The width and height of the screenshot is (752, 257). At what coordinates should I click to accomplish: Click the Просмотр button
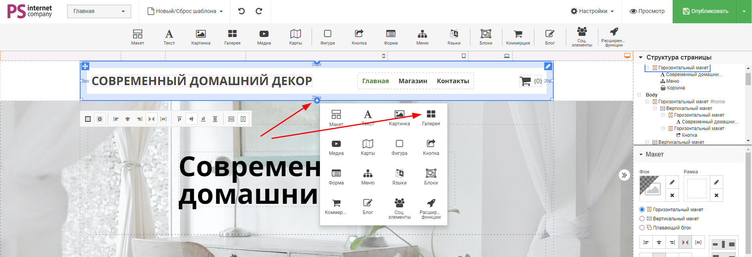tap(647, 11)
